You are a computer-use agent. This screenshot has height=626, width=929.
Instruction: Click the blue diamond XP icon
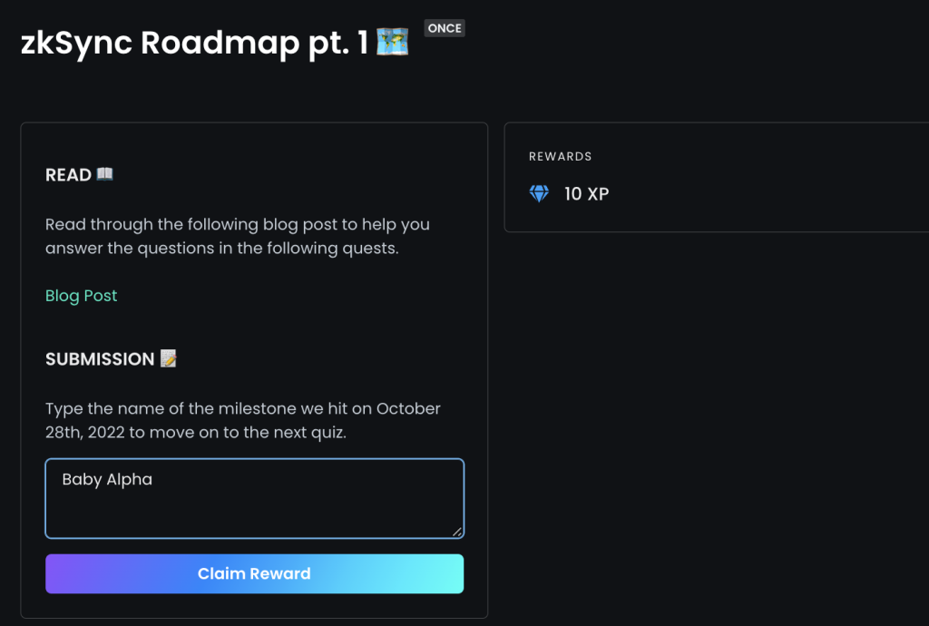539,193
